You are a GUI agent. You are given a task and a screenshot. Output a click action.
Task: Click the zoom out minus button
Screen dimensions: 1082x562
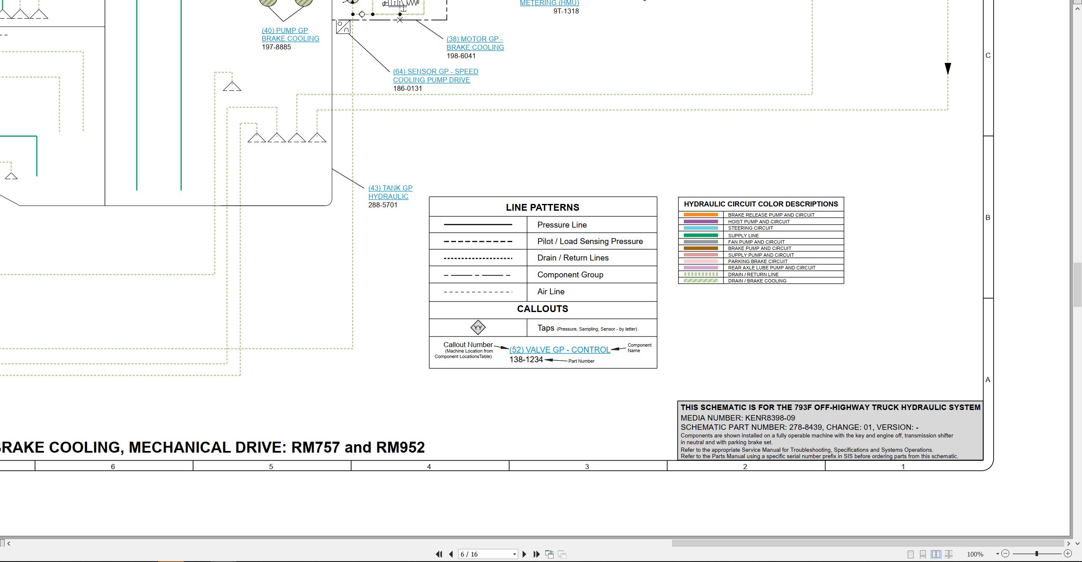click(x=1005, y=554)
